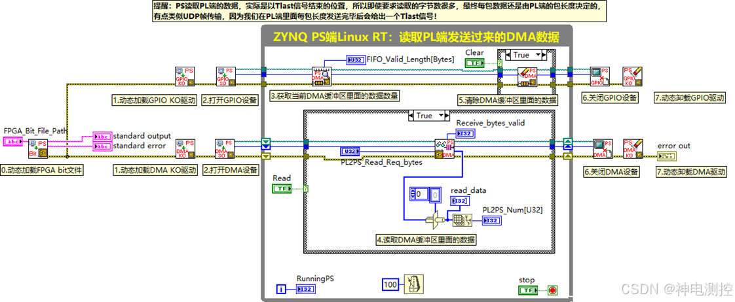
Task: Click the GPIO KO driver unload VI icon
Action: click(632, 76)
